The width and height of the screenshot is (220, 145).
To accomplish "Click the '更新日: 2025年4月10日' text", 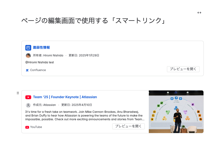I will point(77,105).
